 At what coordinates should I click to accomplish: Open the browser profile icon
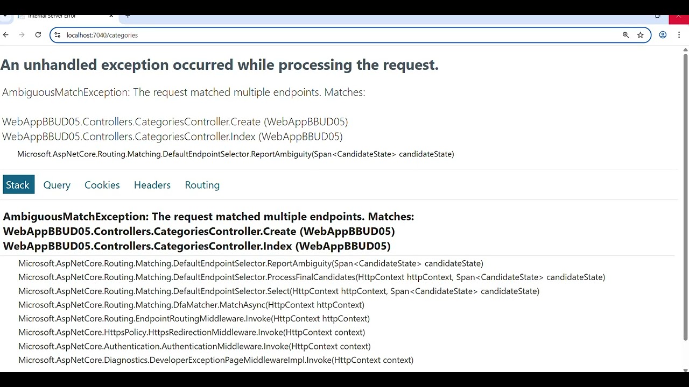pyautogui.click(x=663, y=35)
